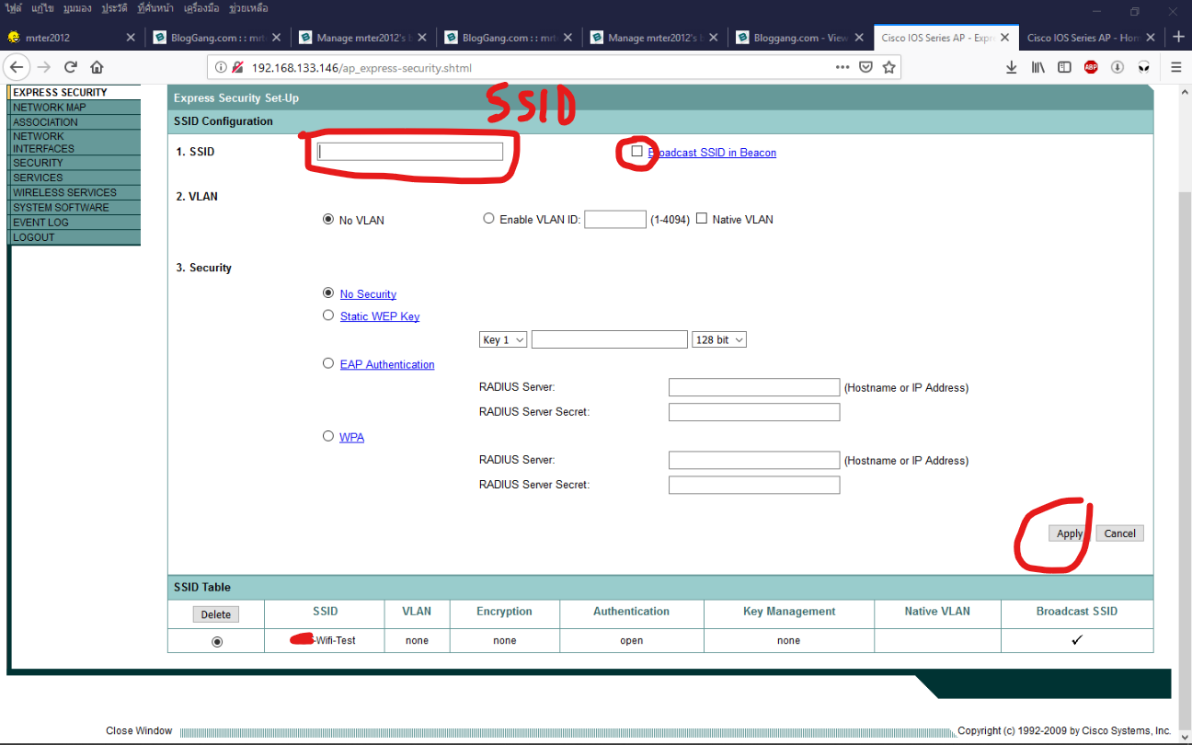Click the Close Window link
This screenshot has width=1192, height=745.
click(138, 730)
